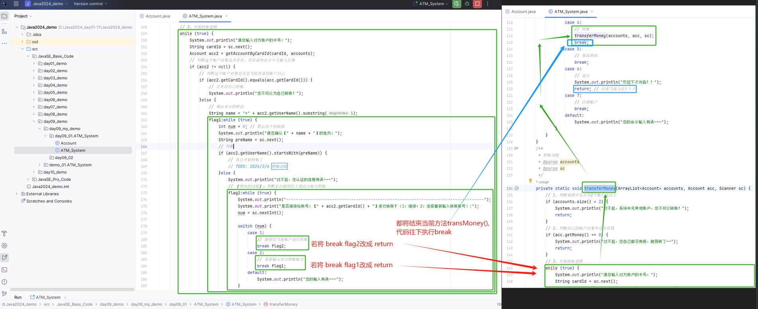Open the Terminal tool window icon
Viewport: 758px width, 309px height.
click(4, 270)
